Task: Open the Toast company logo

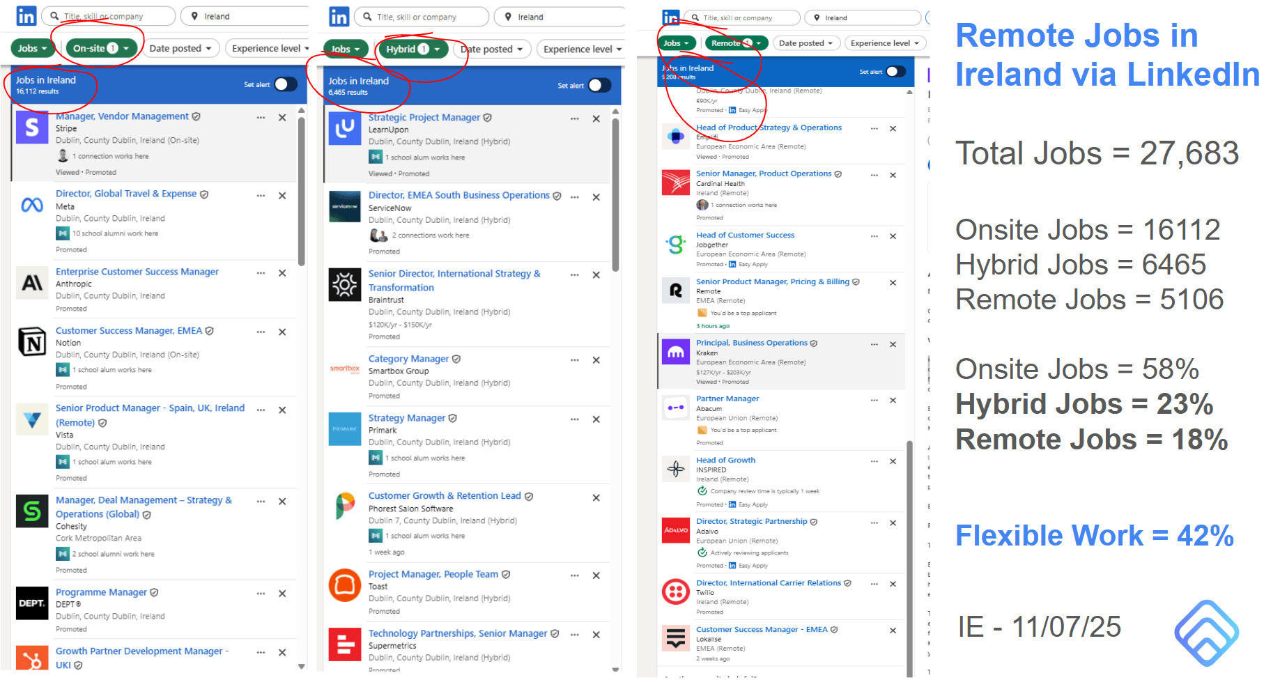Action: [x=345, y=585]
